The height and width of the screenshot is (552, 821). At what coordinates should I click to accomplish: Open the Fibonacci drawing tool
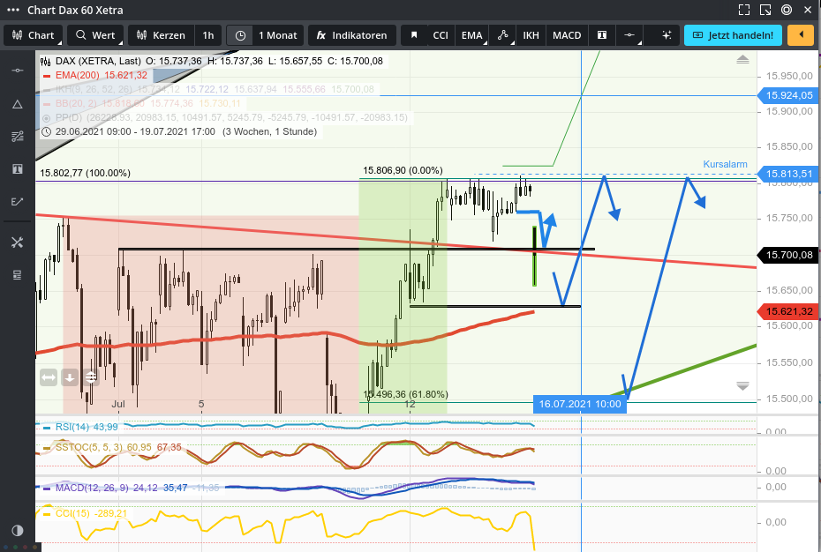17,136
